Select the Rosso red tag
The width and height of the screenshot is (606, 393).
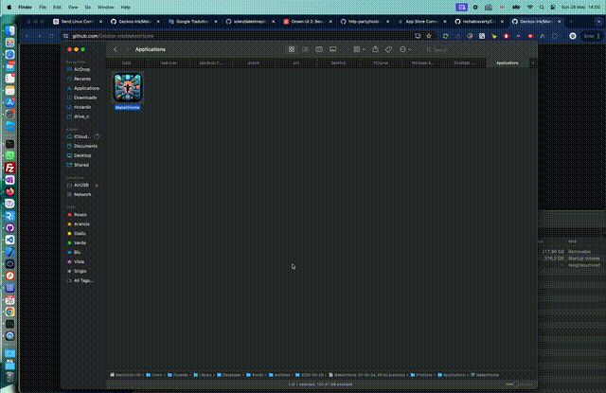pyautogui.click(x=80, y=214)
